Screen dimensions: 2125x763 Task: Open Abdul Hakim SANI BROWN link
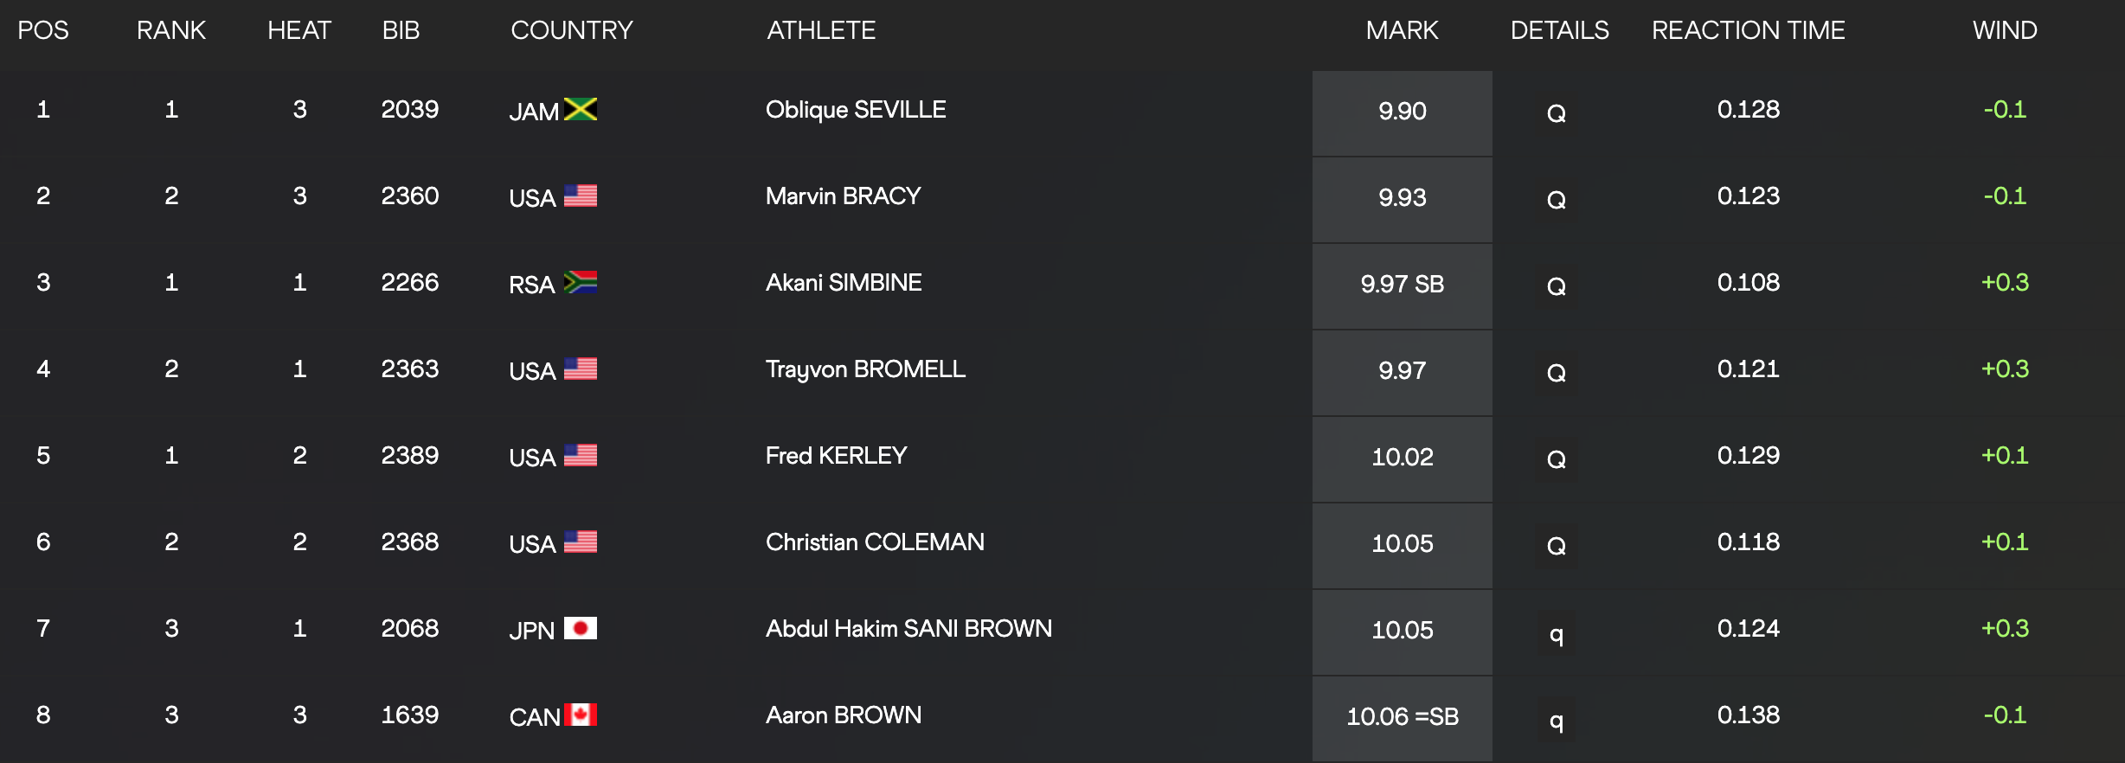pos(908,629)
